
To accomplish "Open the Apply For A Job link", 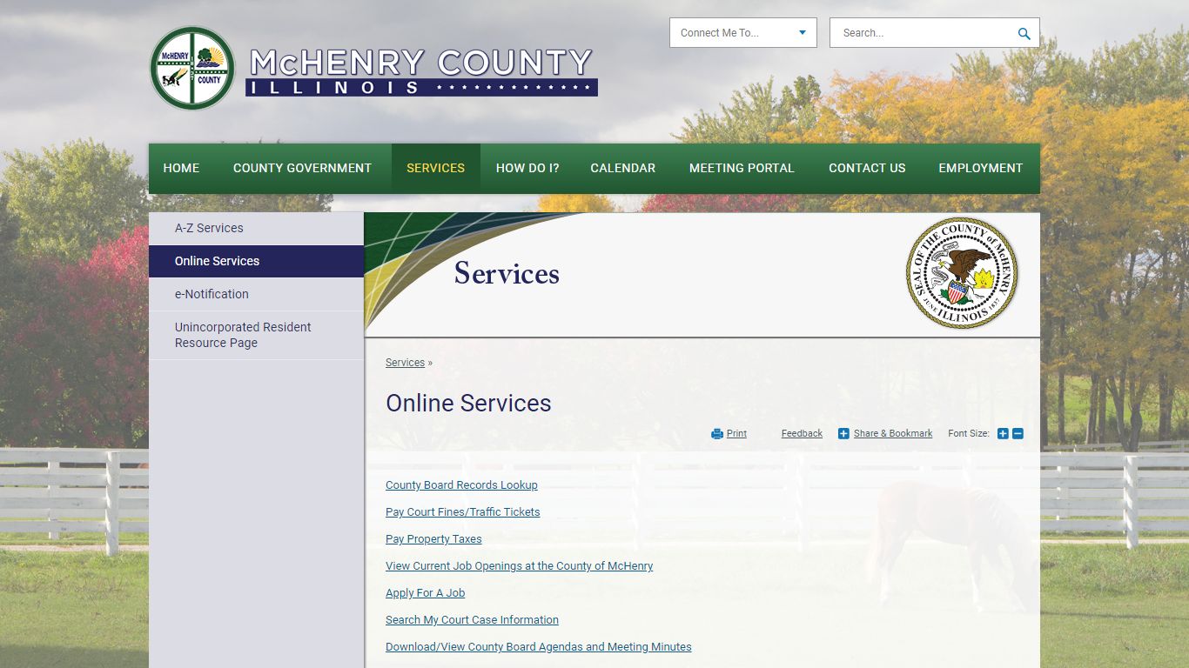I will coord(426,593).
